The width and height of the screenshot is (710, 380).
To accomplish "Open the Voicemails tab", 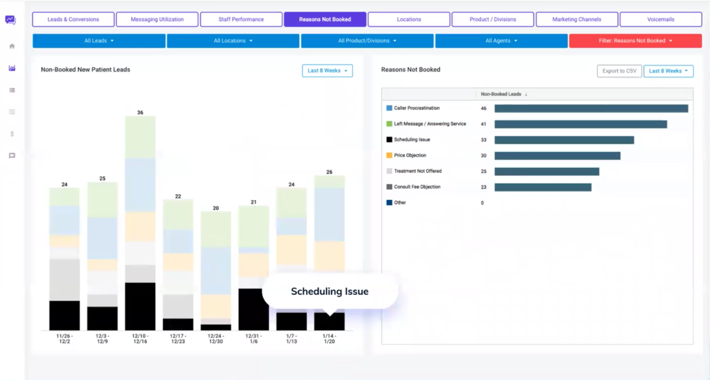I will (661, 19).
